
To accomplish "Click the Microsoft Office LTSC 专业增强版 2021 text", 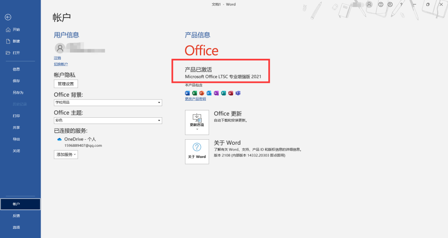I will 223,77.
